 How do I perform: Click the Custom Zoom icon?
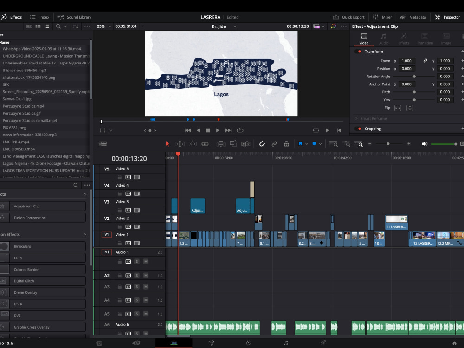[x=358, y=144]
